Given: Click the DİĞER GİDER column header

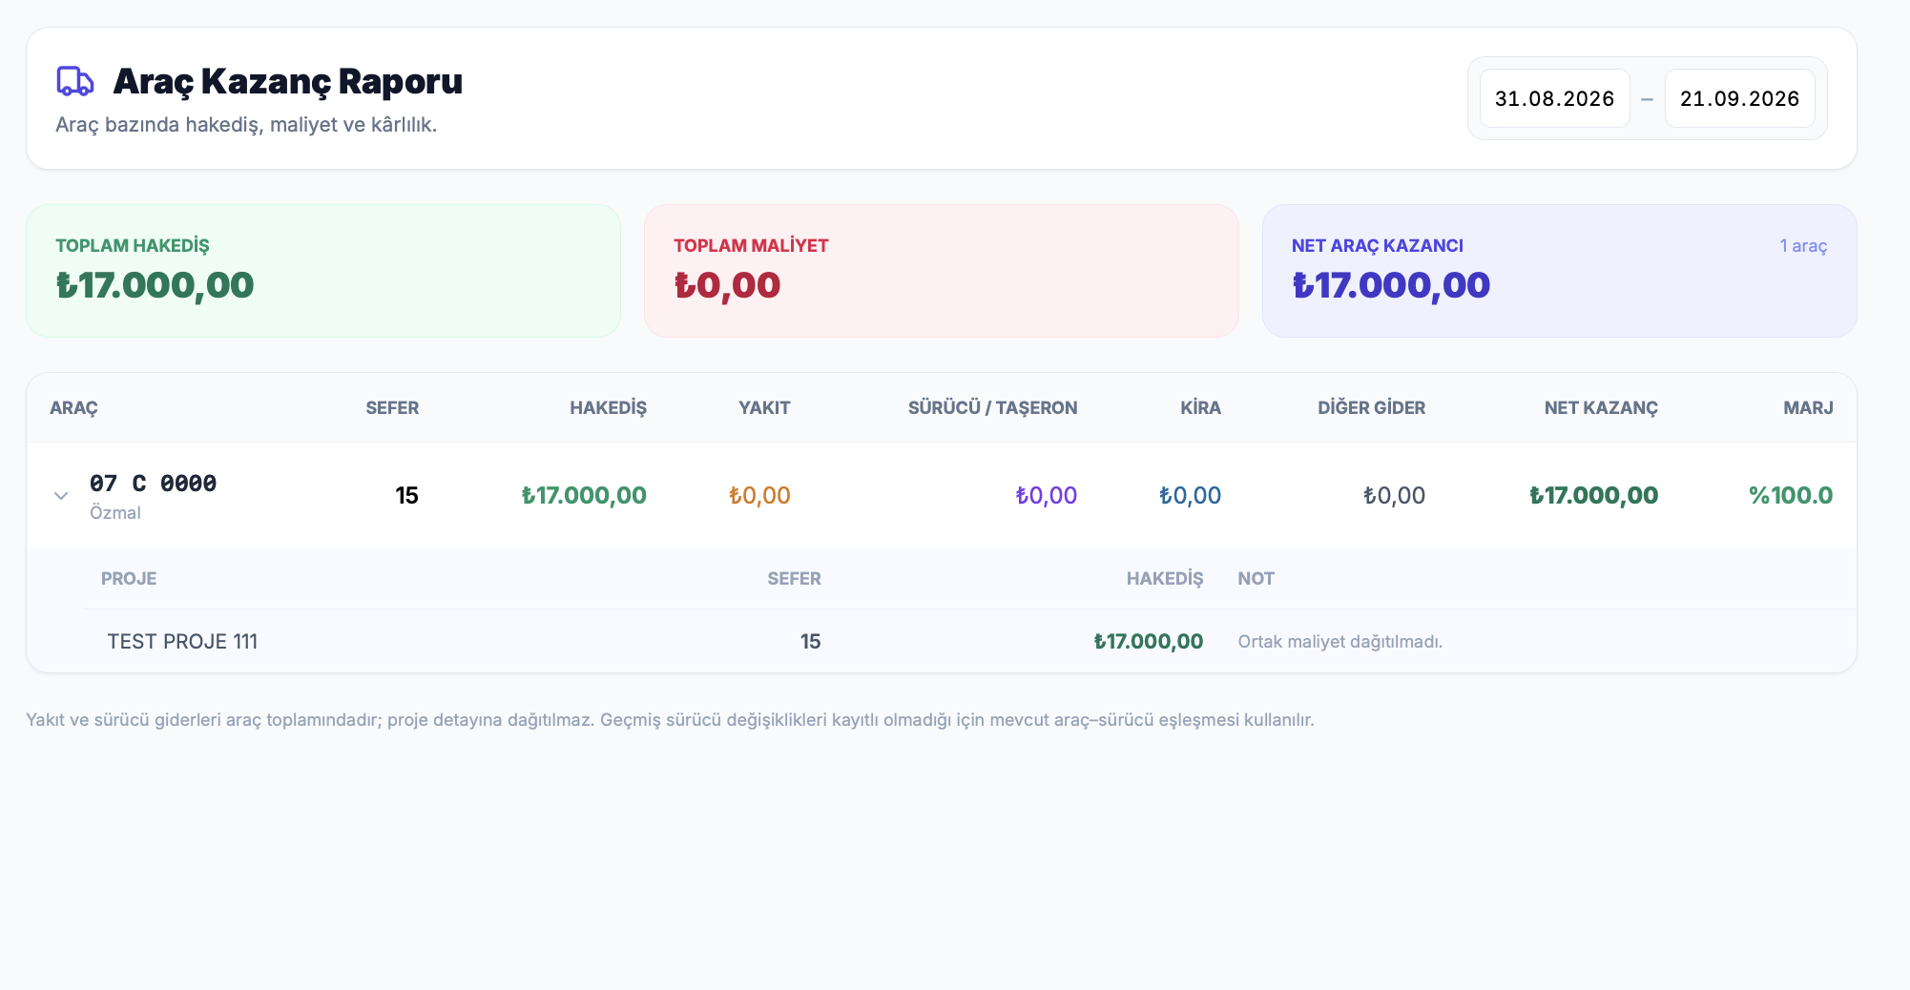Looking at the screenshot, I should [1371, 408].
